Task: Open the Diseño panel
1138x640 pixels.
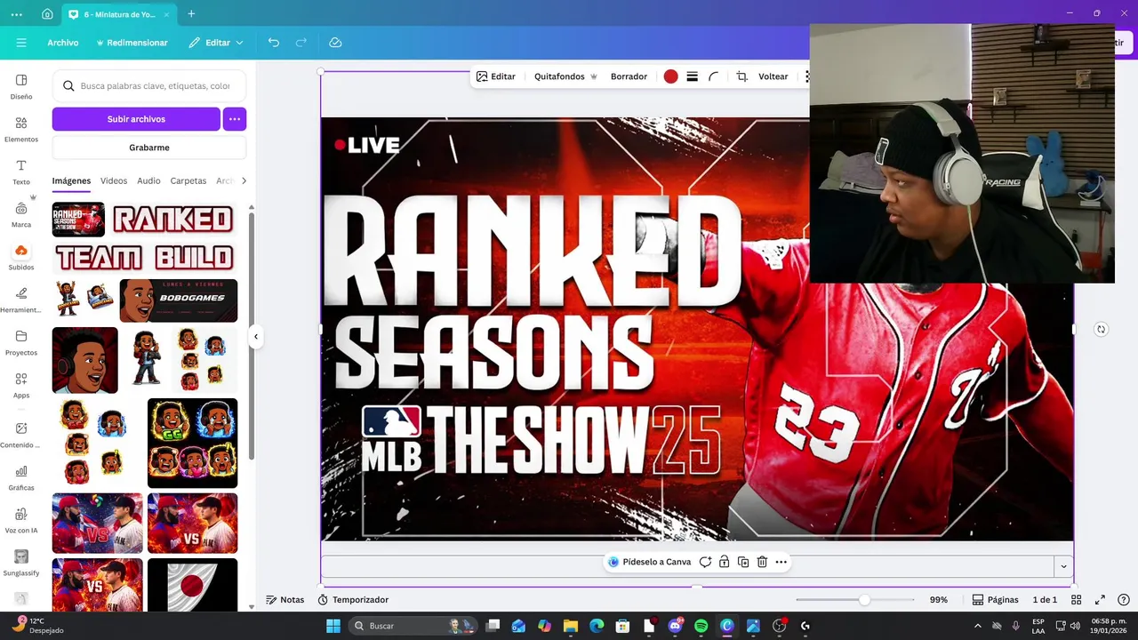Action: pyautogui.click(x=21, y=86)
